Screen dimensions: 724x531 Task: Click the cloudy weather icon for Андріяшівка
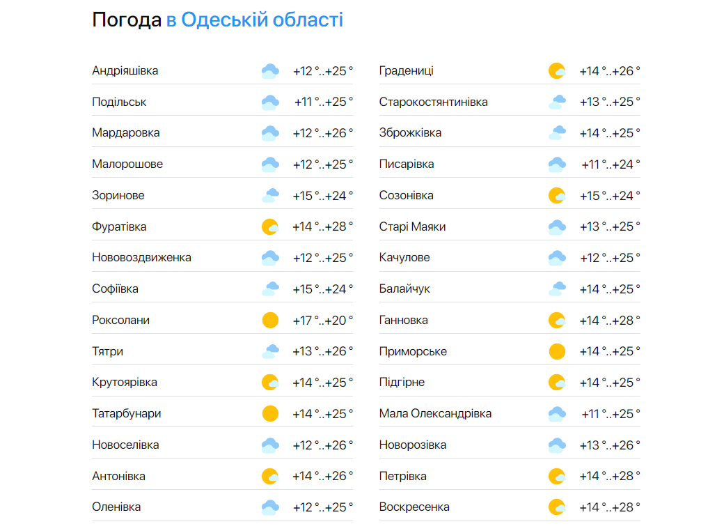pos(270,70)
